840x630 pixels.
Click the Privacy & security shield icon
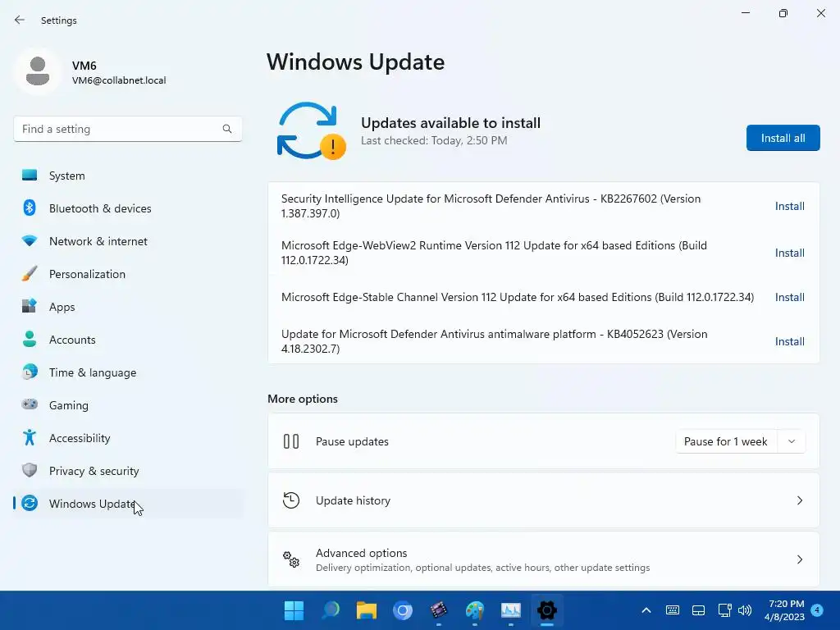(30, 470)
